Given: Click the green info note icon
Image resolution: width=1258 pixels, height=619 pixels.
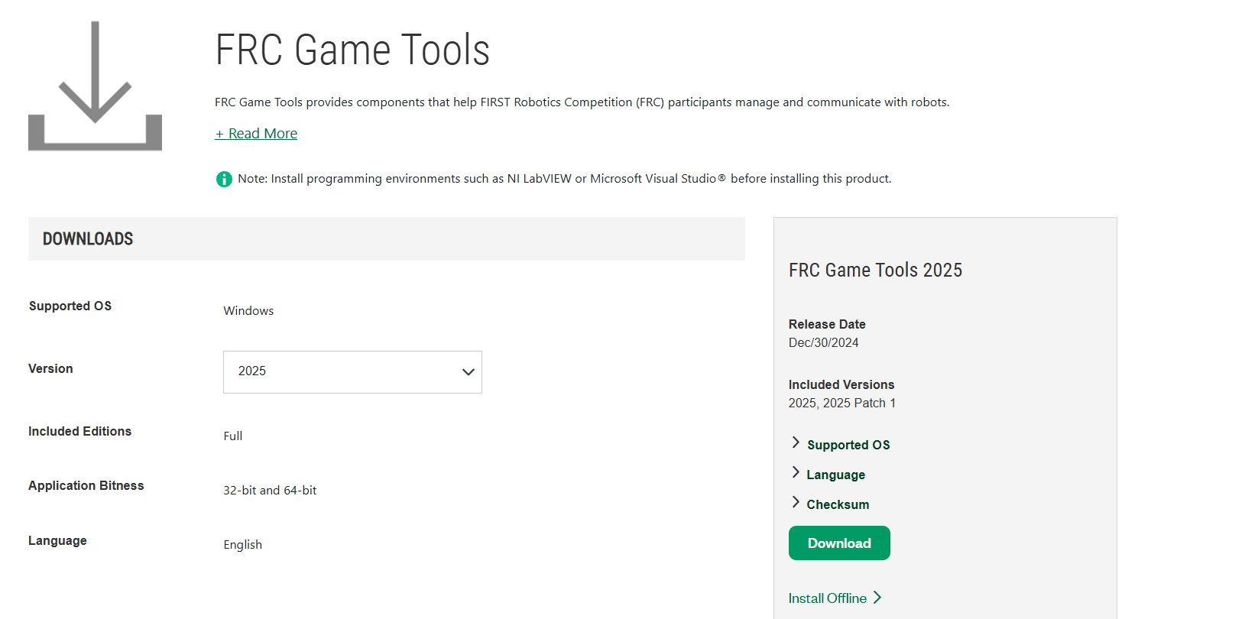Looking at the screenshot, I should 224,179.
